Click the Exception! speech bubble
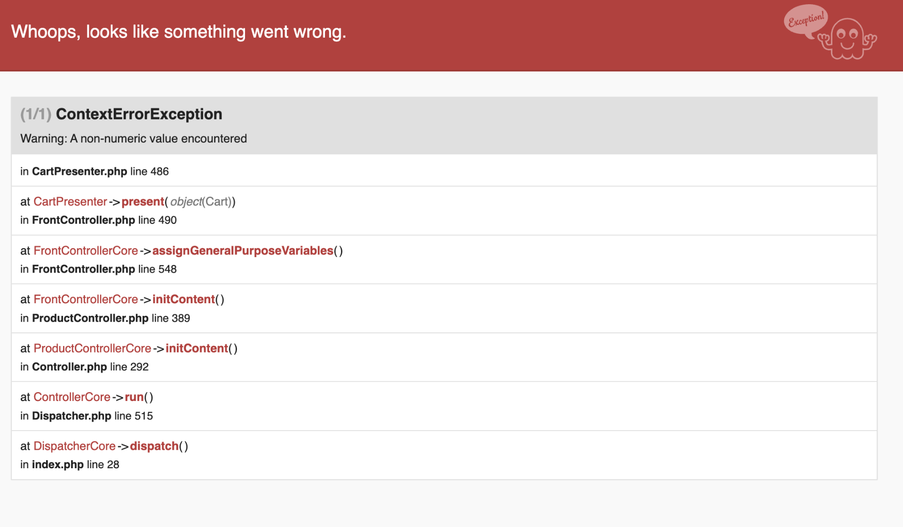Image resolution: width=903 pixels, height=527 pixels. (806, 20)
